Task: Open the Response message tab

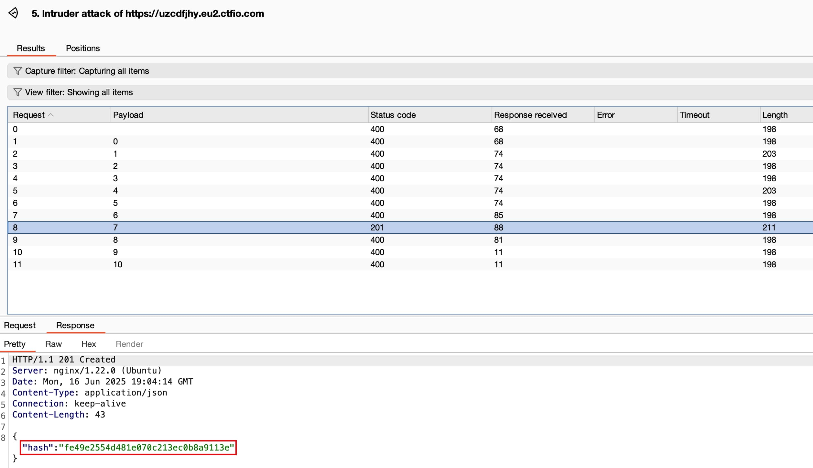Action: (75, 325)
